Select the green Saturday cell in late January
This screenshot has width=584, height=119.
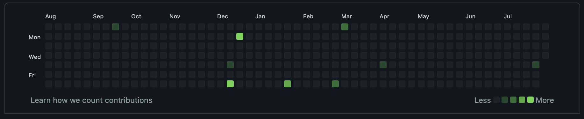pyautogui.click(x=288, y=84)
